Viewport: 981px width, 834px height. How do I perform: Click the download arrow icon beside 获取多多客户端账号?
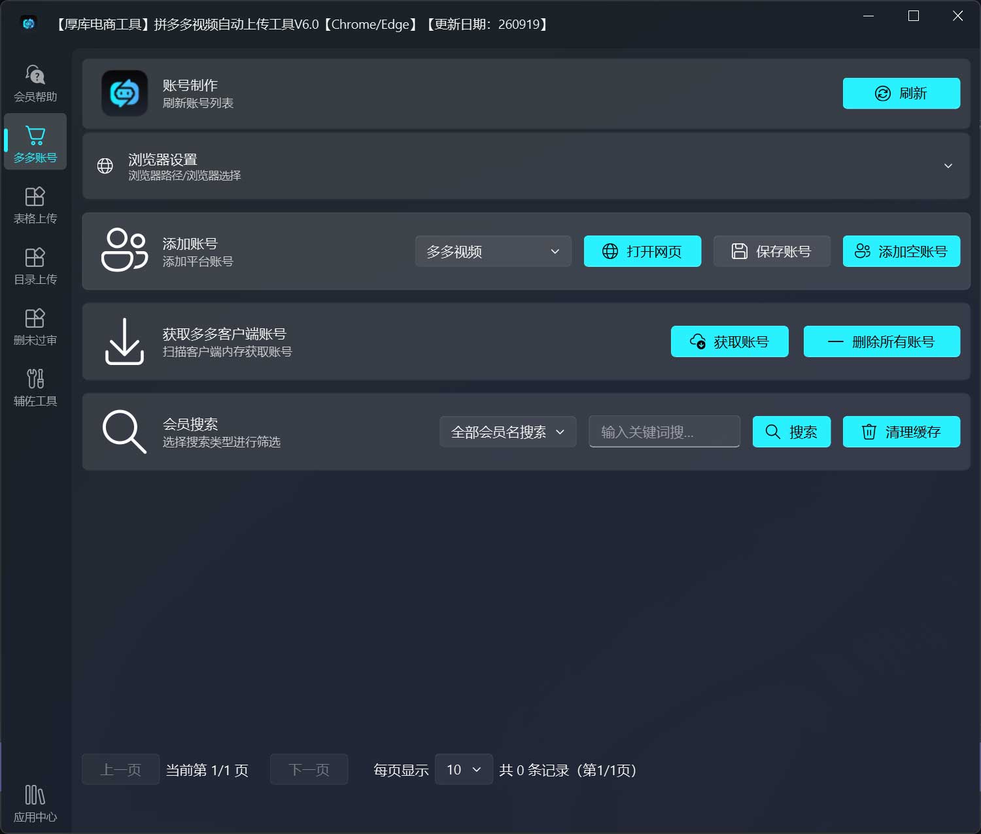124,341
